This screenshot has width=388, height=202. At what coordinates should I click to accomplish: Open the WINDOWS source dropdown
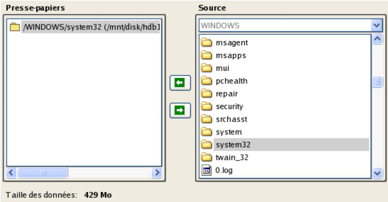(377, 25)
